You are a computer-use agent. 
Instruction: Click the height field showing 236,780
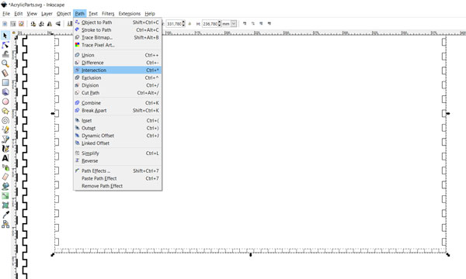click(x=210, y=23)
